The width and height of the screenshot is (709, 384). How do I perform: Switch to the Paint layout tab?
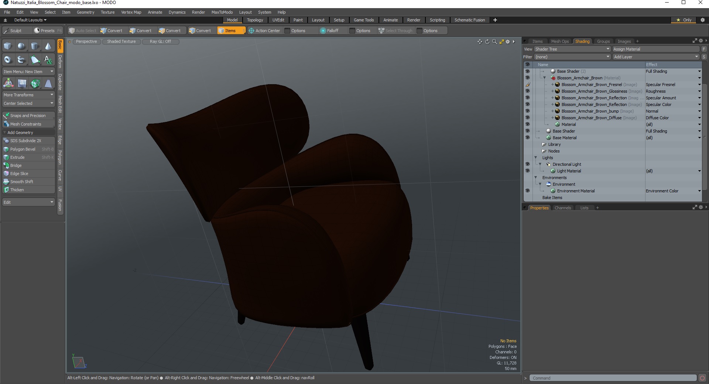coord(298,20)
